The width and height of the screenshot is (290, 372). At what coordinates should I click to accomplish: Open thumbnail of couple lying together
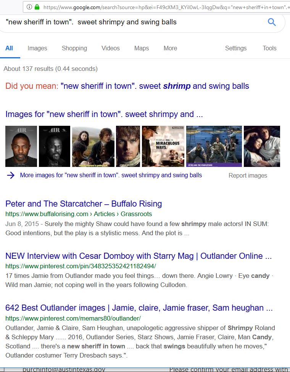pyautogui.click(x=262, y=146)
